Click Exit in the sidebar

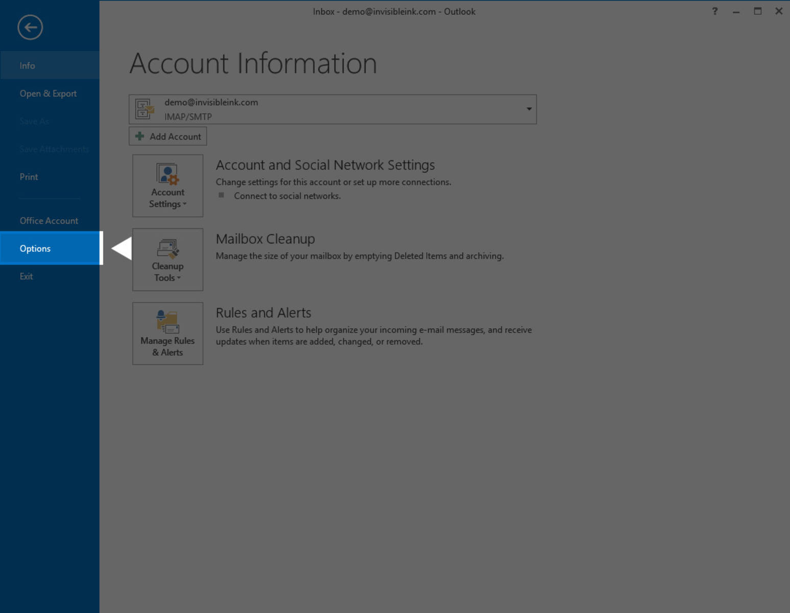tap(50, 276)
